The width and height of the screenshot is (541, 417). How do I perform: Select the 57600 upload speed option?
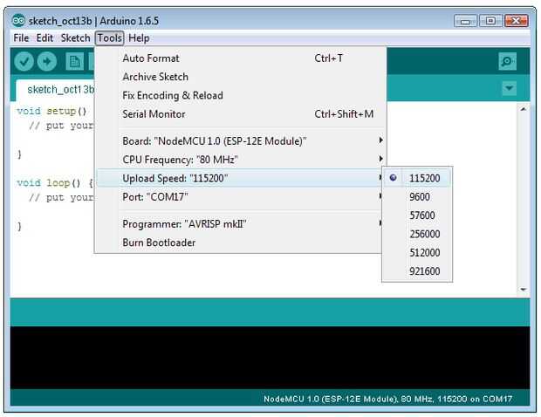pos(417,215)
